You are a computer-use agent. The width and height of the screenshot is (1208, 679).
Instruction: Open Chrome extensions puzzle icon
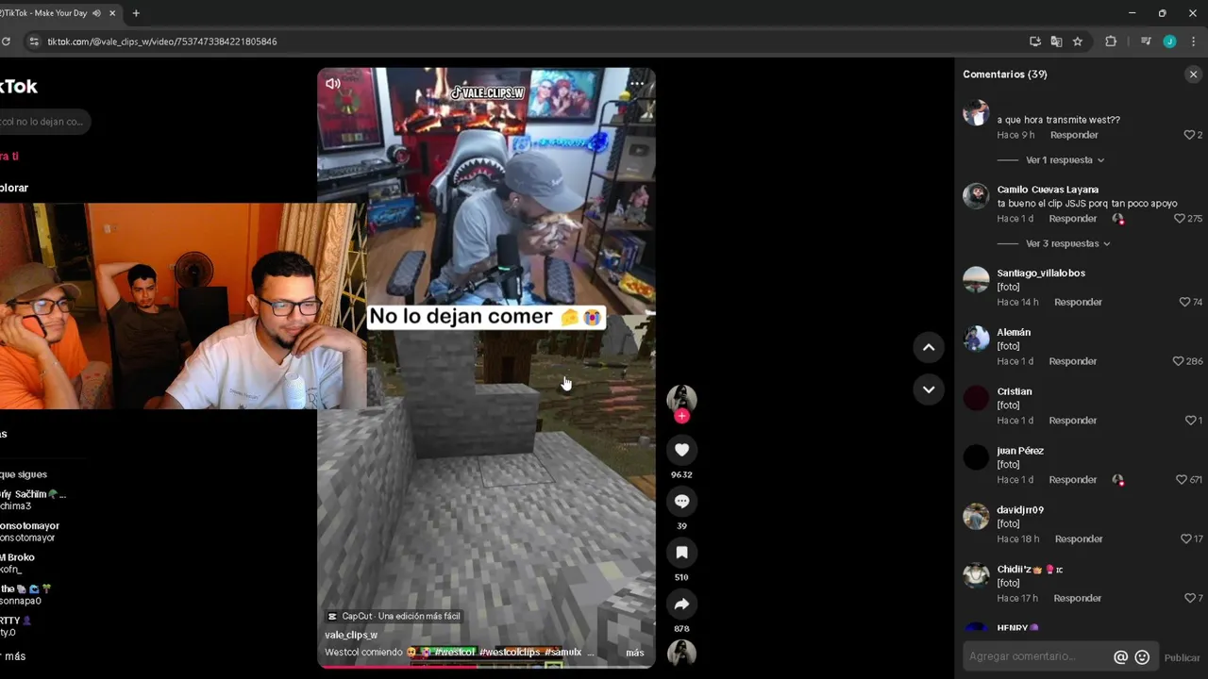pos(1111,41)
